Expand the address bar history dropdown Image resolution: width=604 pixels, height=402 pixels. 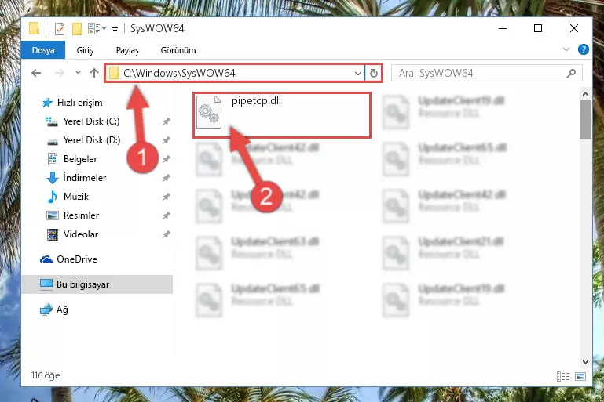358,73
